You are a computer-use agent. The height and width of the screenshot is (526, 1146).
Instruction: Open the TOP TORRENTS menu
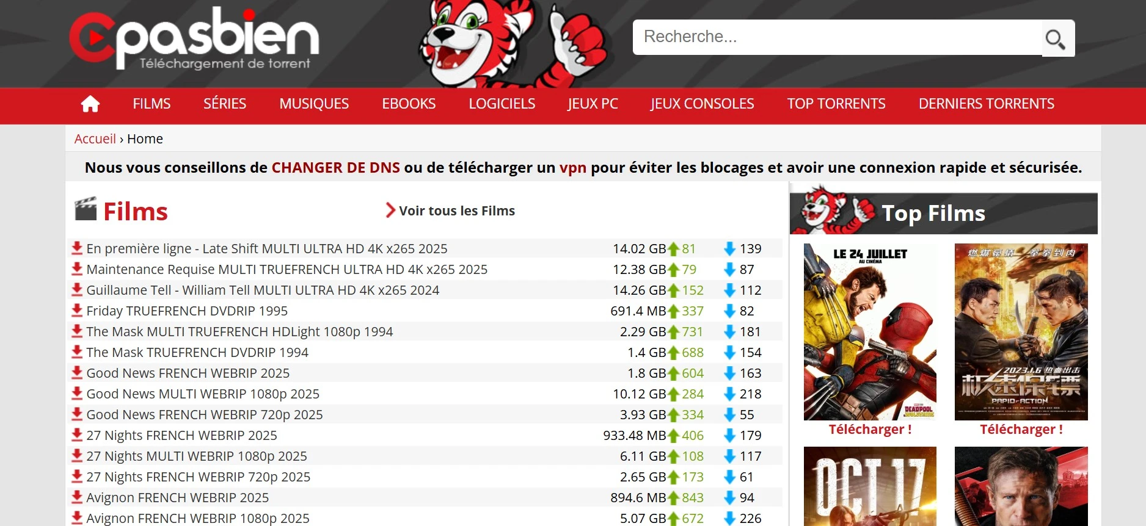(x=836, y=104)
